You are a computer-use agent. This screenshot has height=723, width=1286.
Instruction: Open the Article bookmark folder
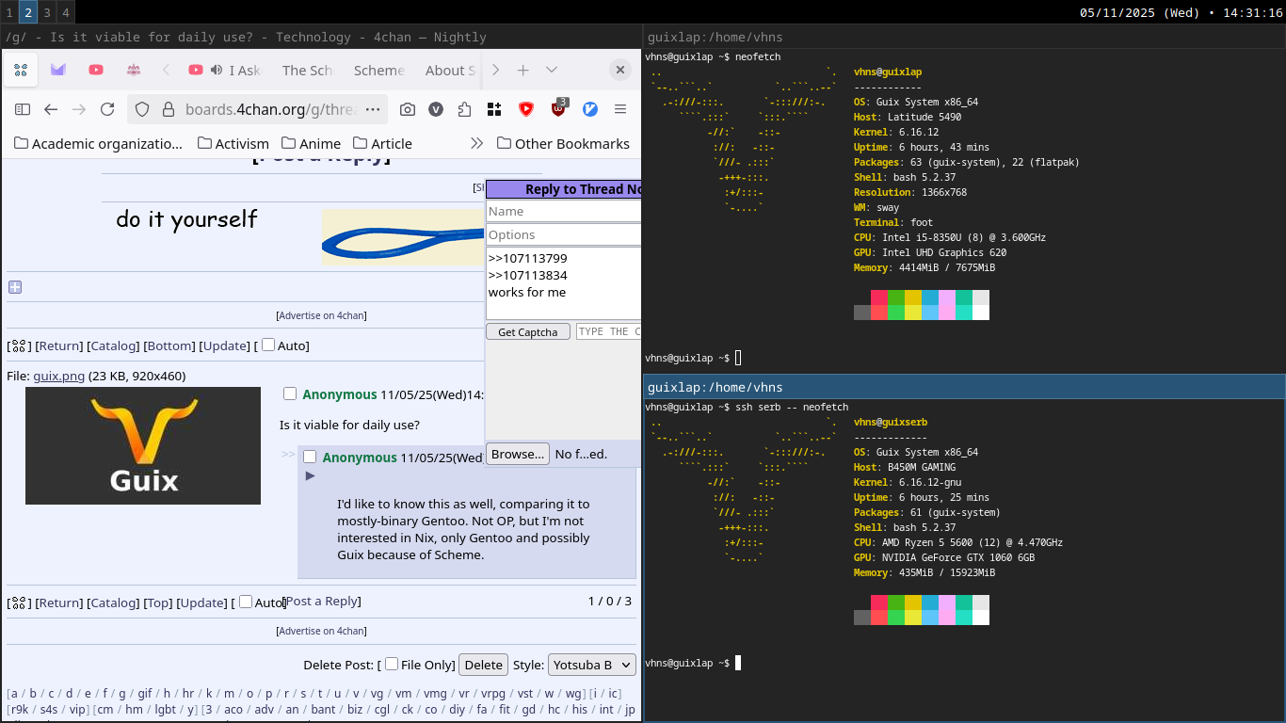382,143
